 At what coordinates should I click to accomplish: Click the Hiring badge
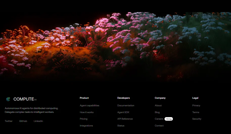tap(169, 119)
